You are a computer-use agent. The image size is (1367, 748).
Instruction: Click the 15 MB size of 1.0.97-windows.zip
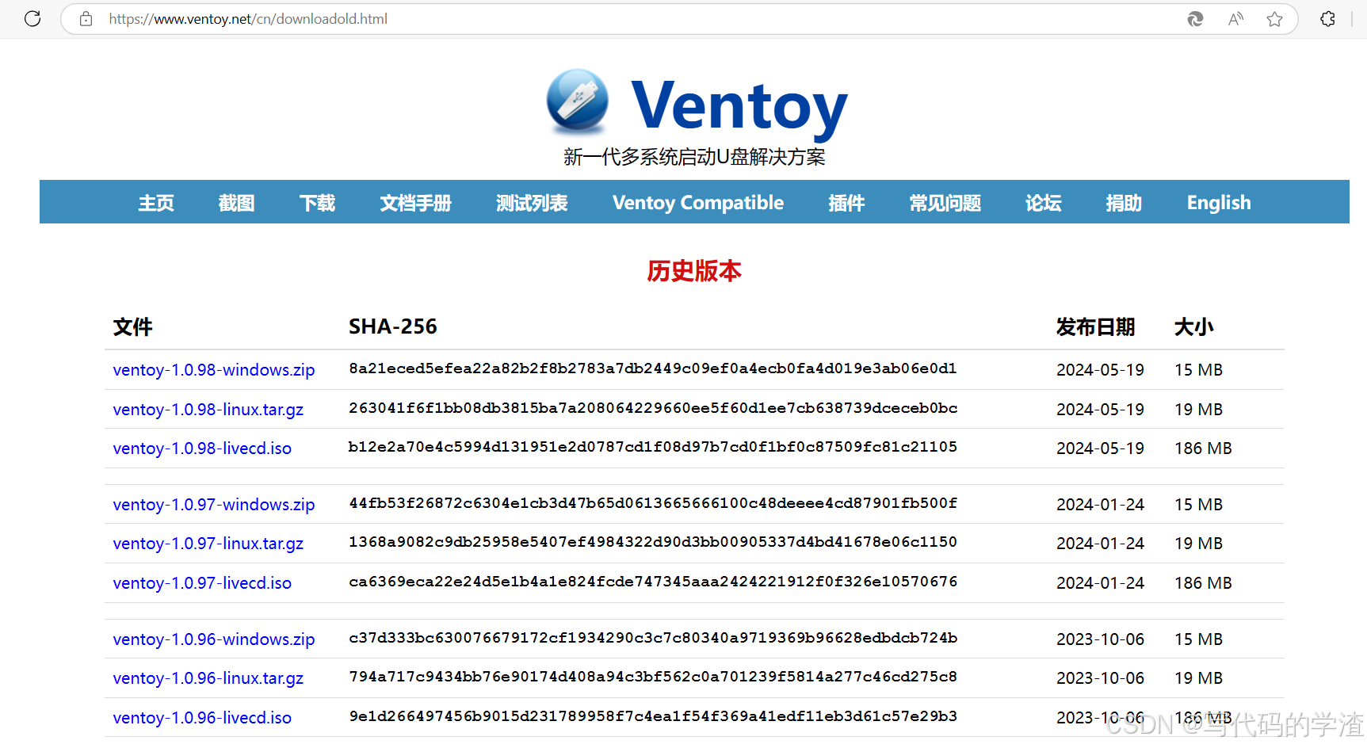click(1198, 505)
